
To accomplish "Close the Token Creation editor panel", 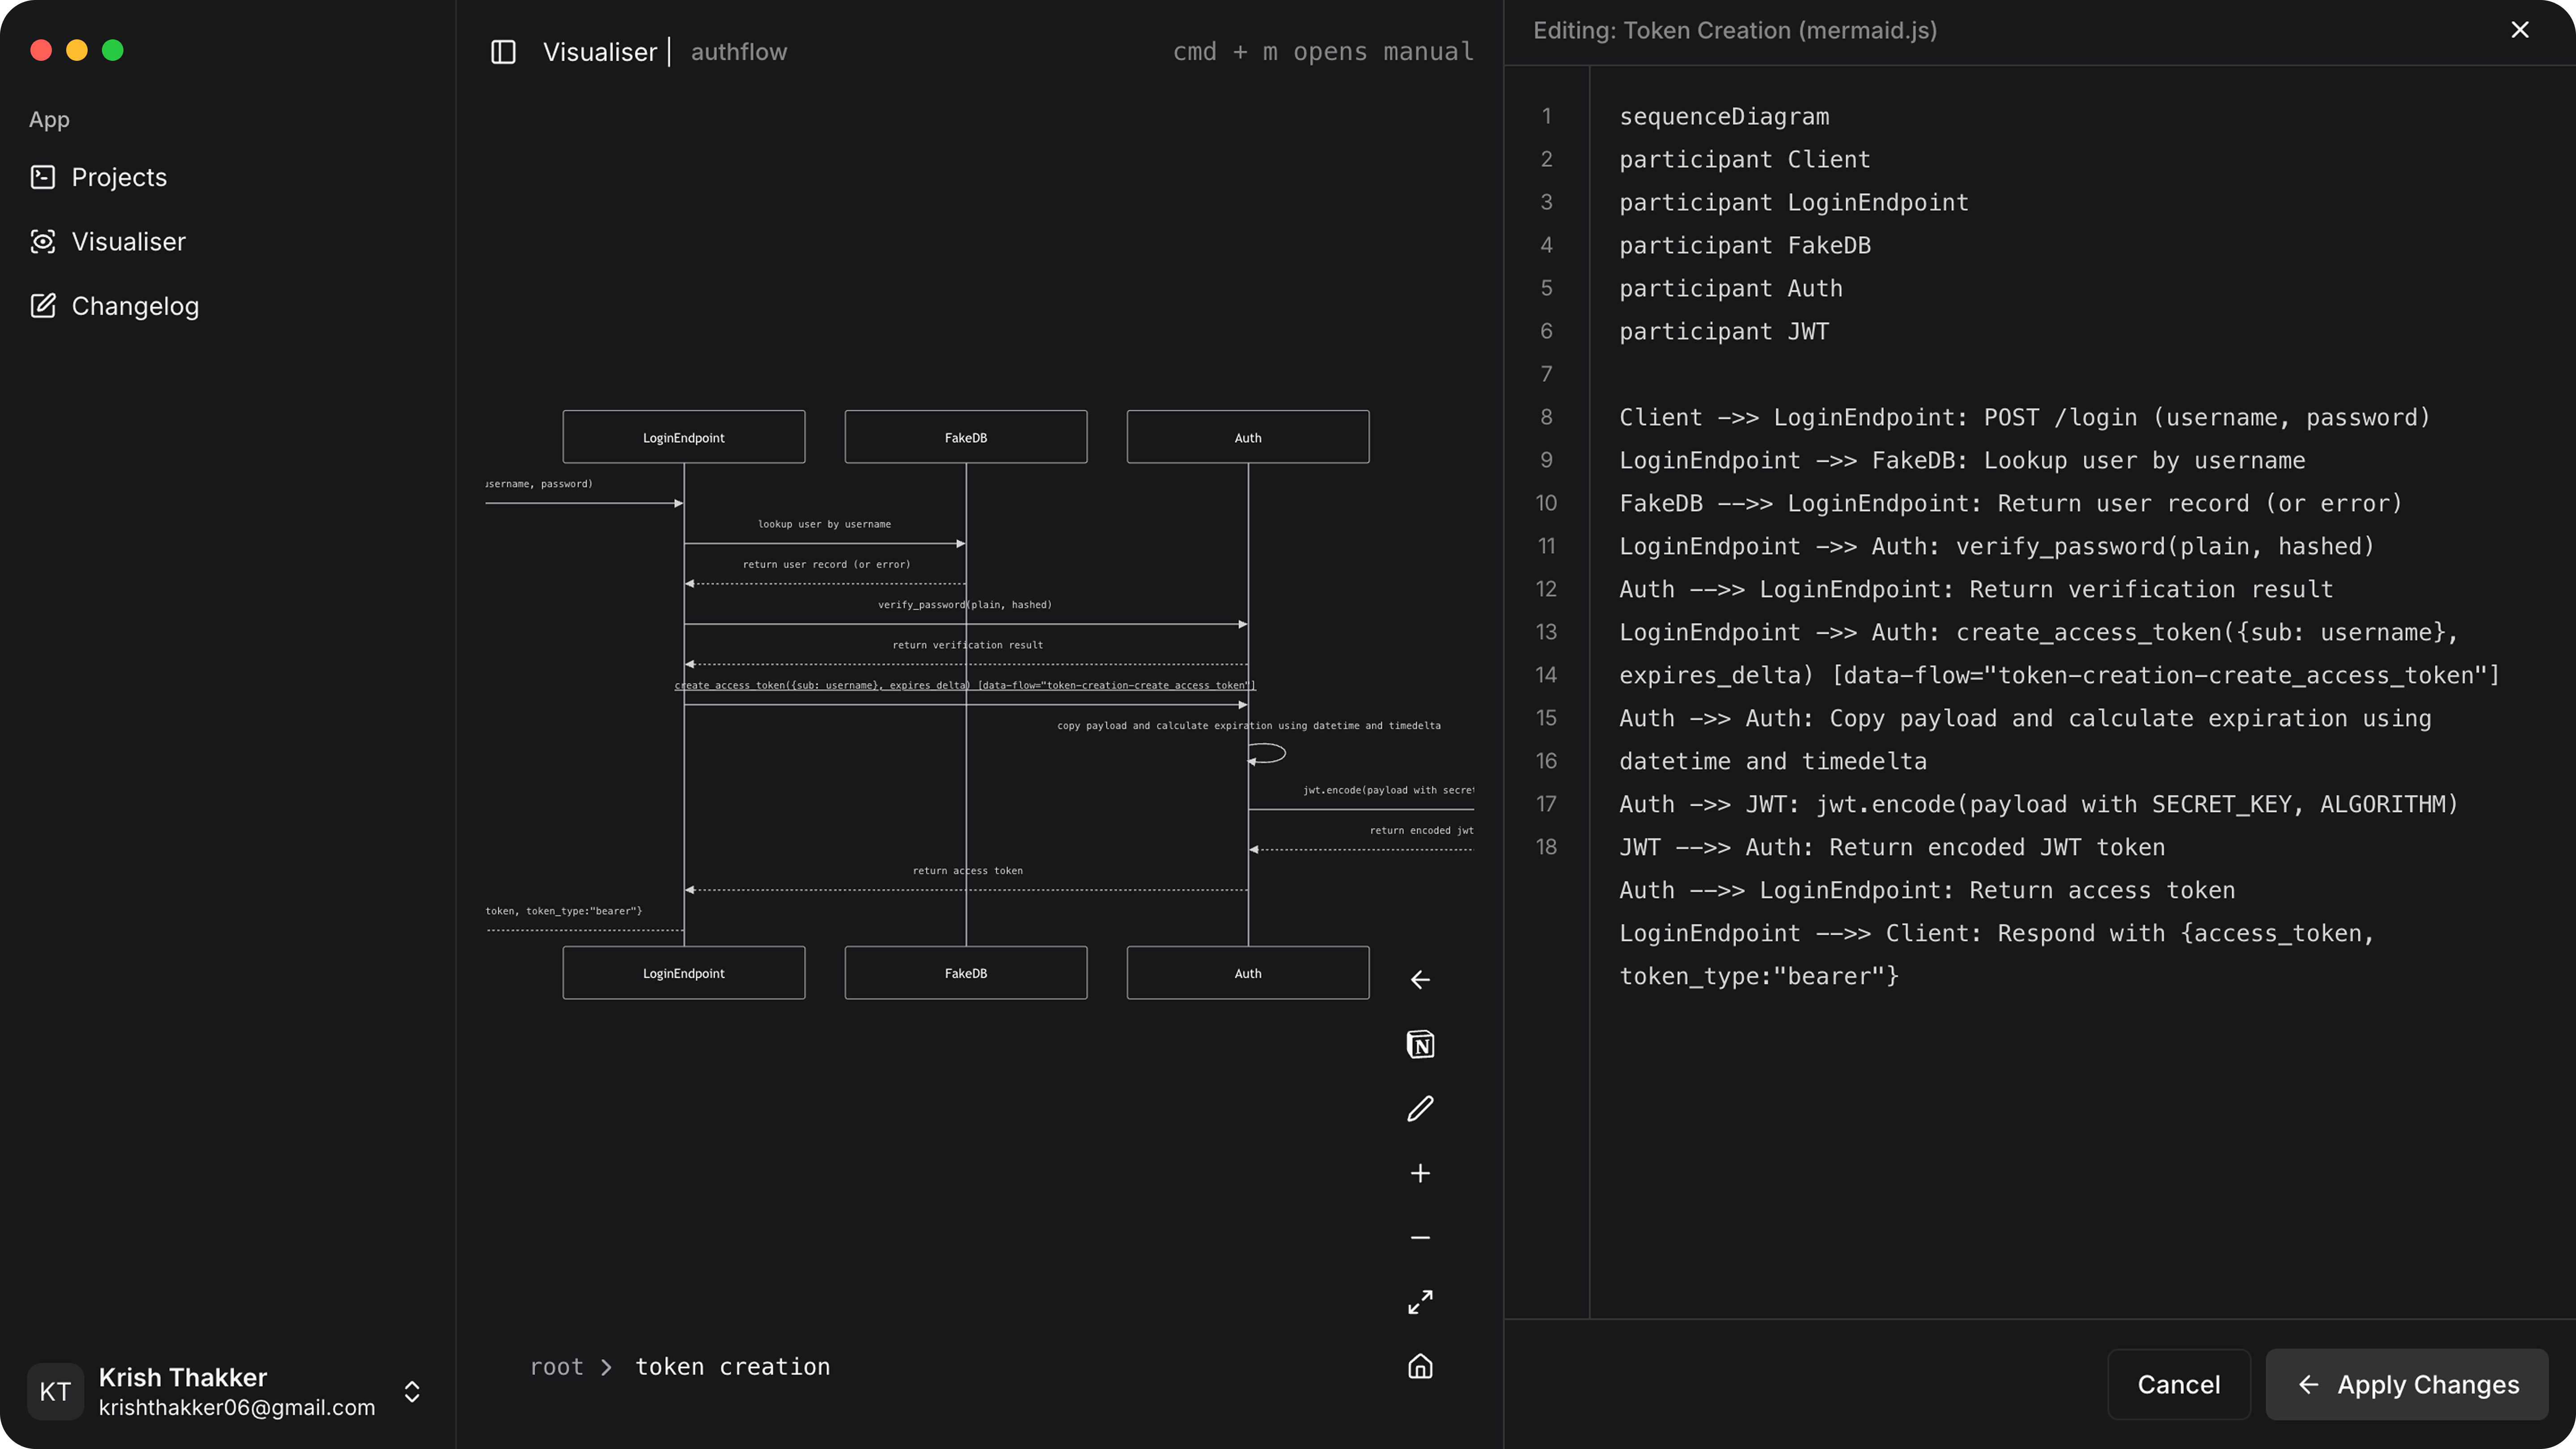I will (x=2520, y=30).
